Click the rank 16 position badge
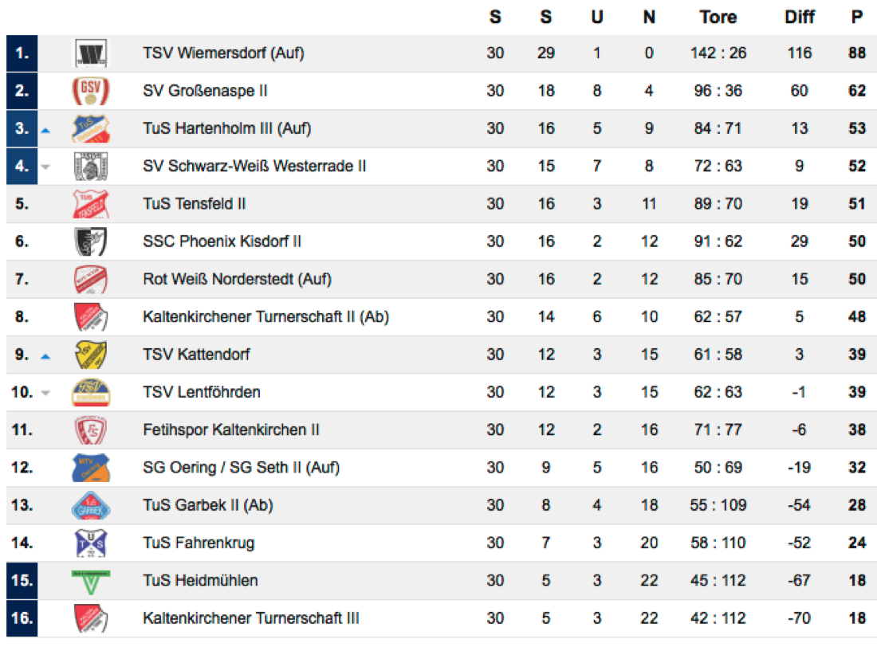The image size is (877, 647). [x=22, y=618]
